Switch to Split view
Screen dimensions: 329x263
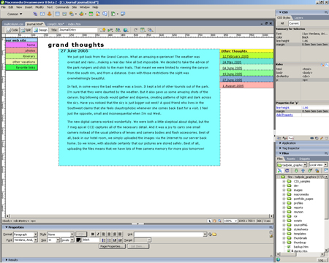pyautogui.click(x=26, y=30)
